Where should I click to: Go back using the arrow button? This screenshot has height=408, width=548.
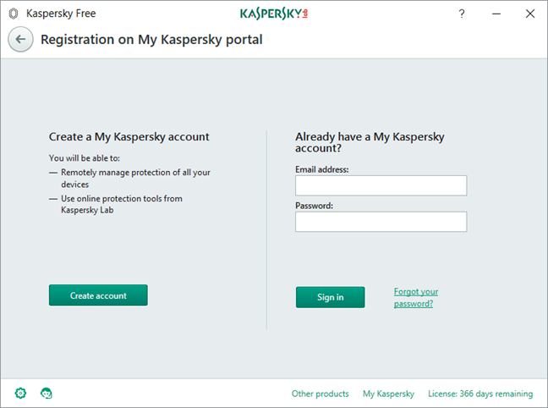(x=20, y=40)
